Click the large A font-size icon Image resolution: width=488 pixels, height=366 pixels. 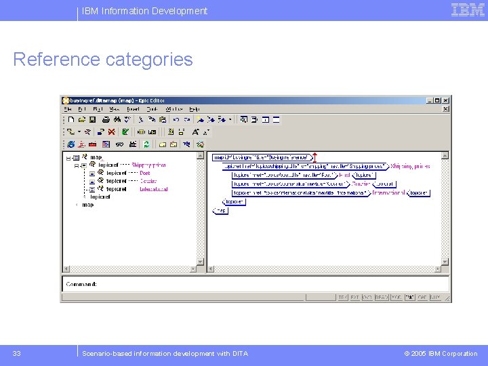point(195,132)
